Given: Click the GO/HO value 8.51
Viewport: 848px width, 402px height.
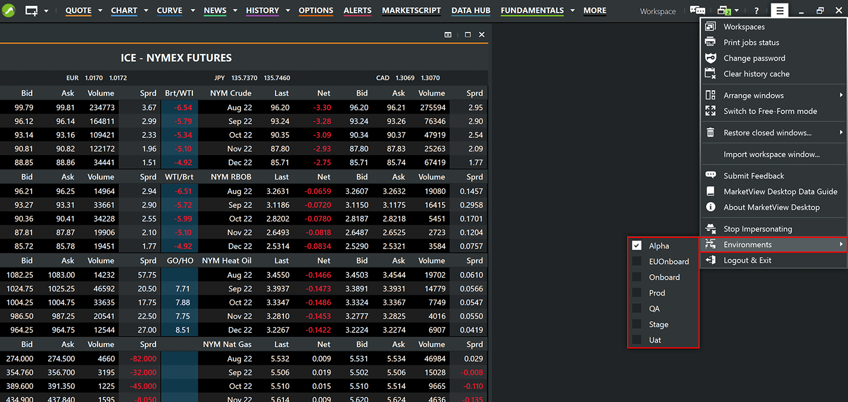Looking at the screenshot, I should pos(183,330).
